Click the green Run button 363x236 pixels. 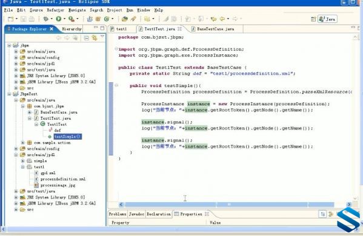[59, 19]
